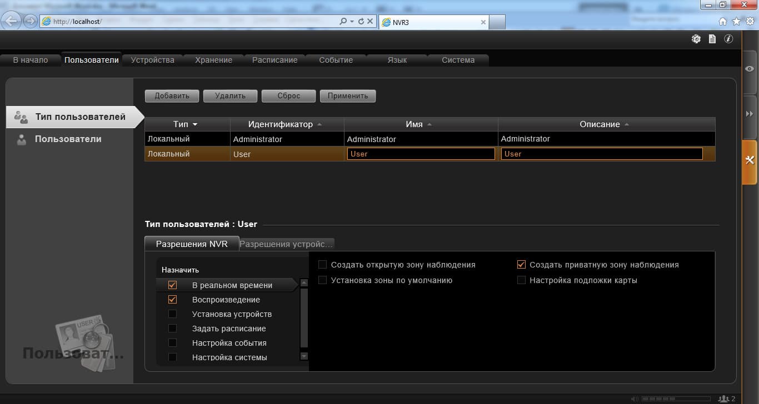Screen dimensions: 759x404
Task: Enable the "Установка устройств" checkbox
Action: [172, 314]
